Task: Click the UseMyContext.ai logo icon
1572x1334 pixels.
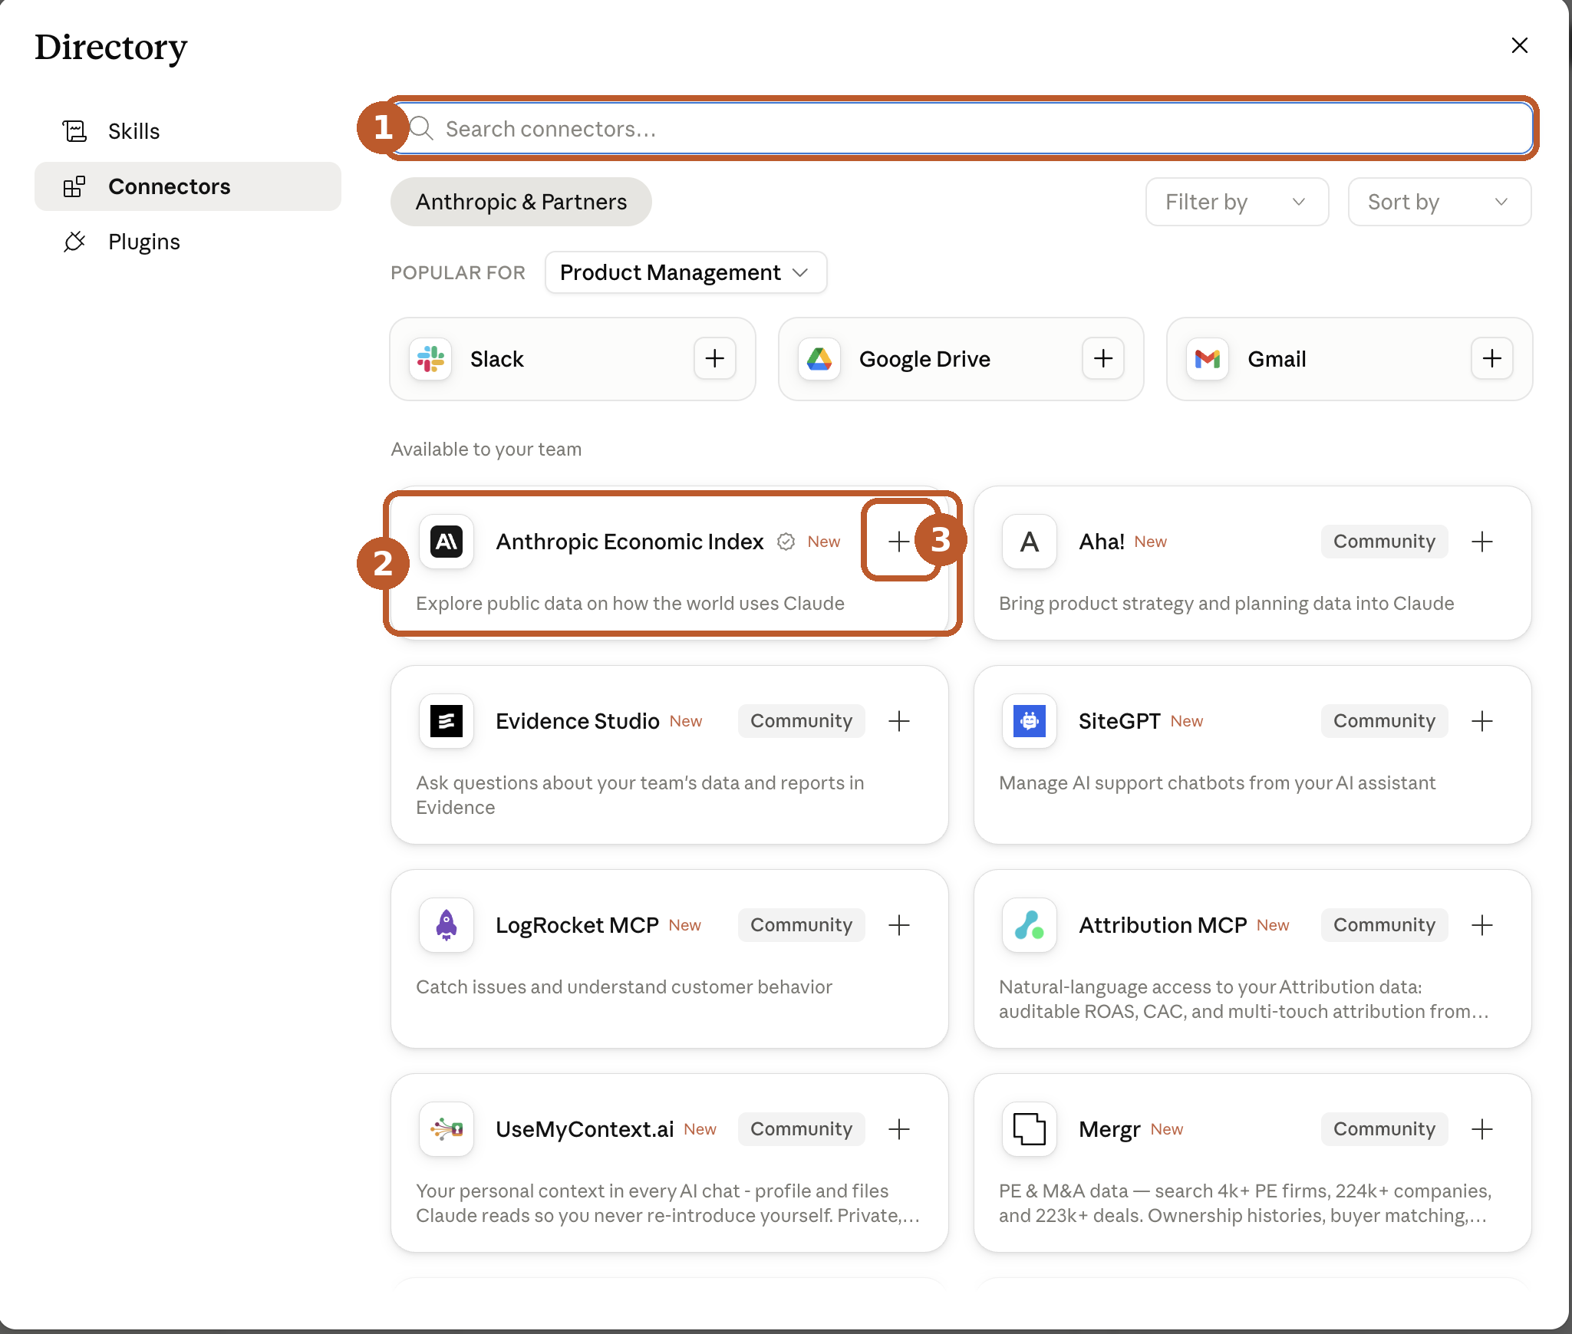Action: [447, 1129]
